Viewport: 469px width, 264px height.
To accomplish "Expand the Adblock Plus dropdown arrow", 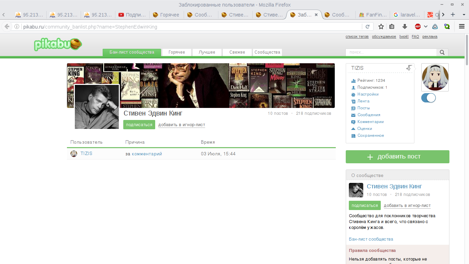I will pyautogui.click(x=426, y=26).
